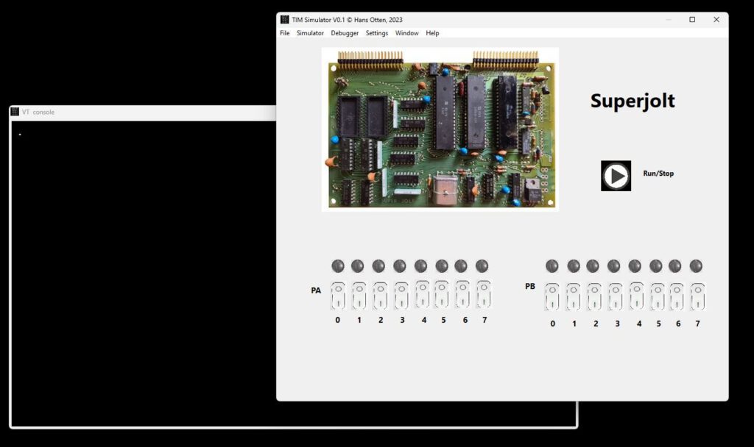This screenshot has width=754, height=447.
Task: Click the PA port label
Action: (316, 290)
